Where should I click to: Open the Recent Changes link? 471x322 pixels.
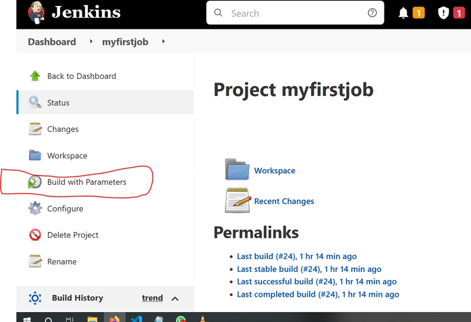click(x=284, y=201)
